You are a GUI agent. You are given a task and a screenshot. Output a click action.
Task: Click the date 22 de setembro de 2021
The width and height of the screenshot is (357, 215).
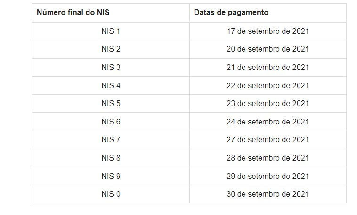268,85
